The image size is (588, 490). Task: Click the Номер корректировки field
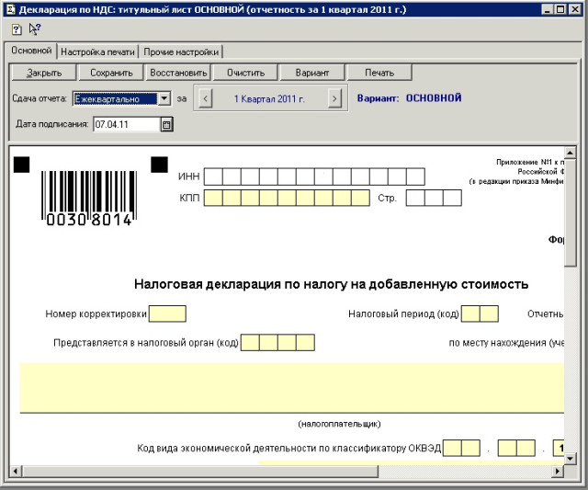[x=167, y=313]
